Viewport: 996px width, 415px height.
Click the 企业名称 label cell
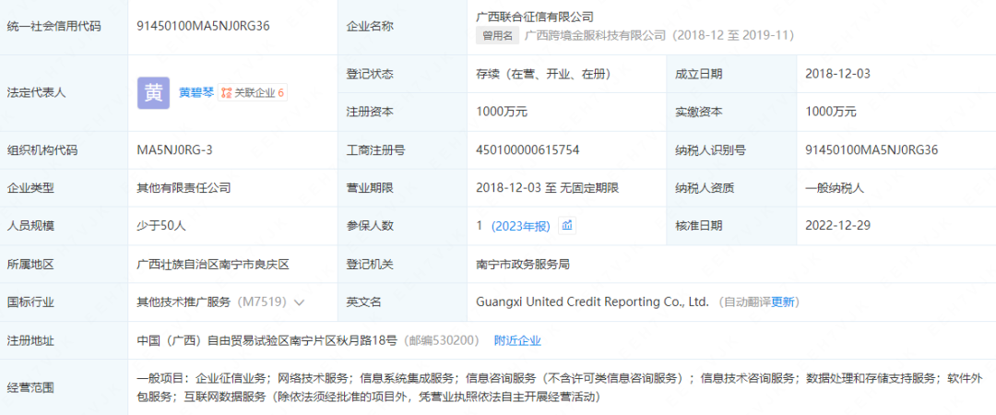pos(401,26)
